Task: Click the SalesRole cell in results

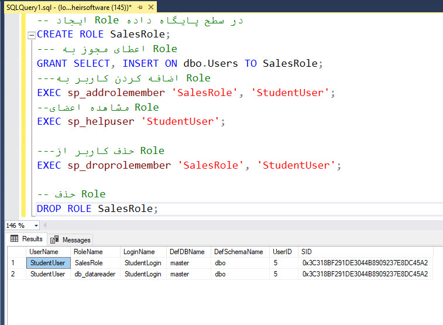Action: tap(95, 263)
